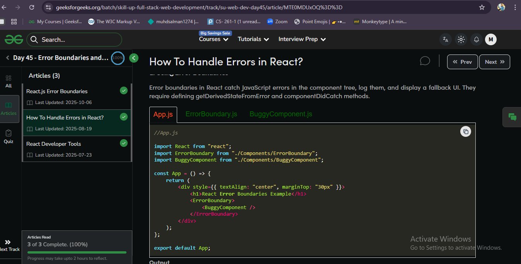The image size is (521, 264).
Task: Open the article comments speech bubble
Action: coord(425,61)
